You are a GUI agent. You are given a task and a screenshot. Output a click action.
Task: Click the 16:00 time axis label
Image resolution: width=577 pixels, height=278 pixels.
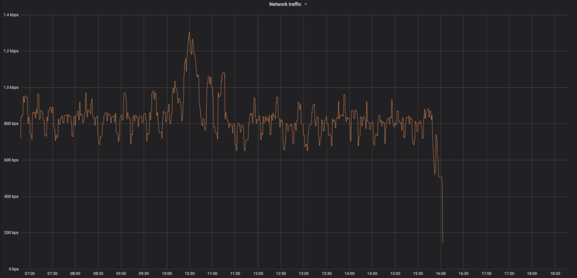pos(440,273)
